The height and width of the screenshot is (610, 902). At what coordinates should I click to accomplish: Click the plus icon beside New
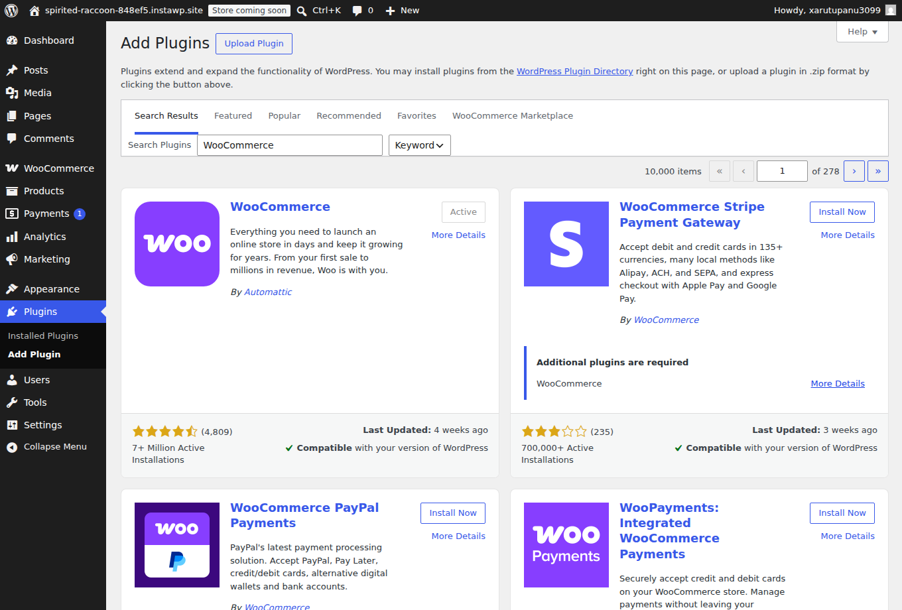pyautogui.click(x=390, y=11)
